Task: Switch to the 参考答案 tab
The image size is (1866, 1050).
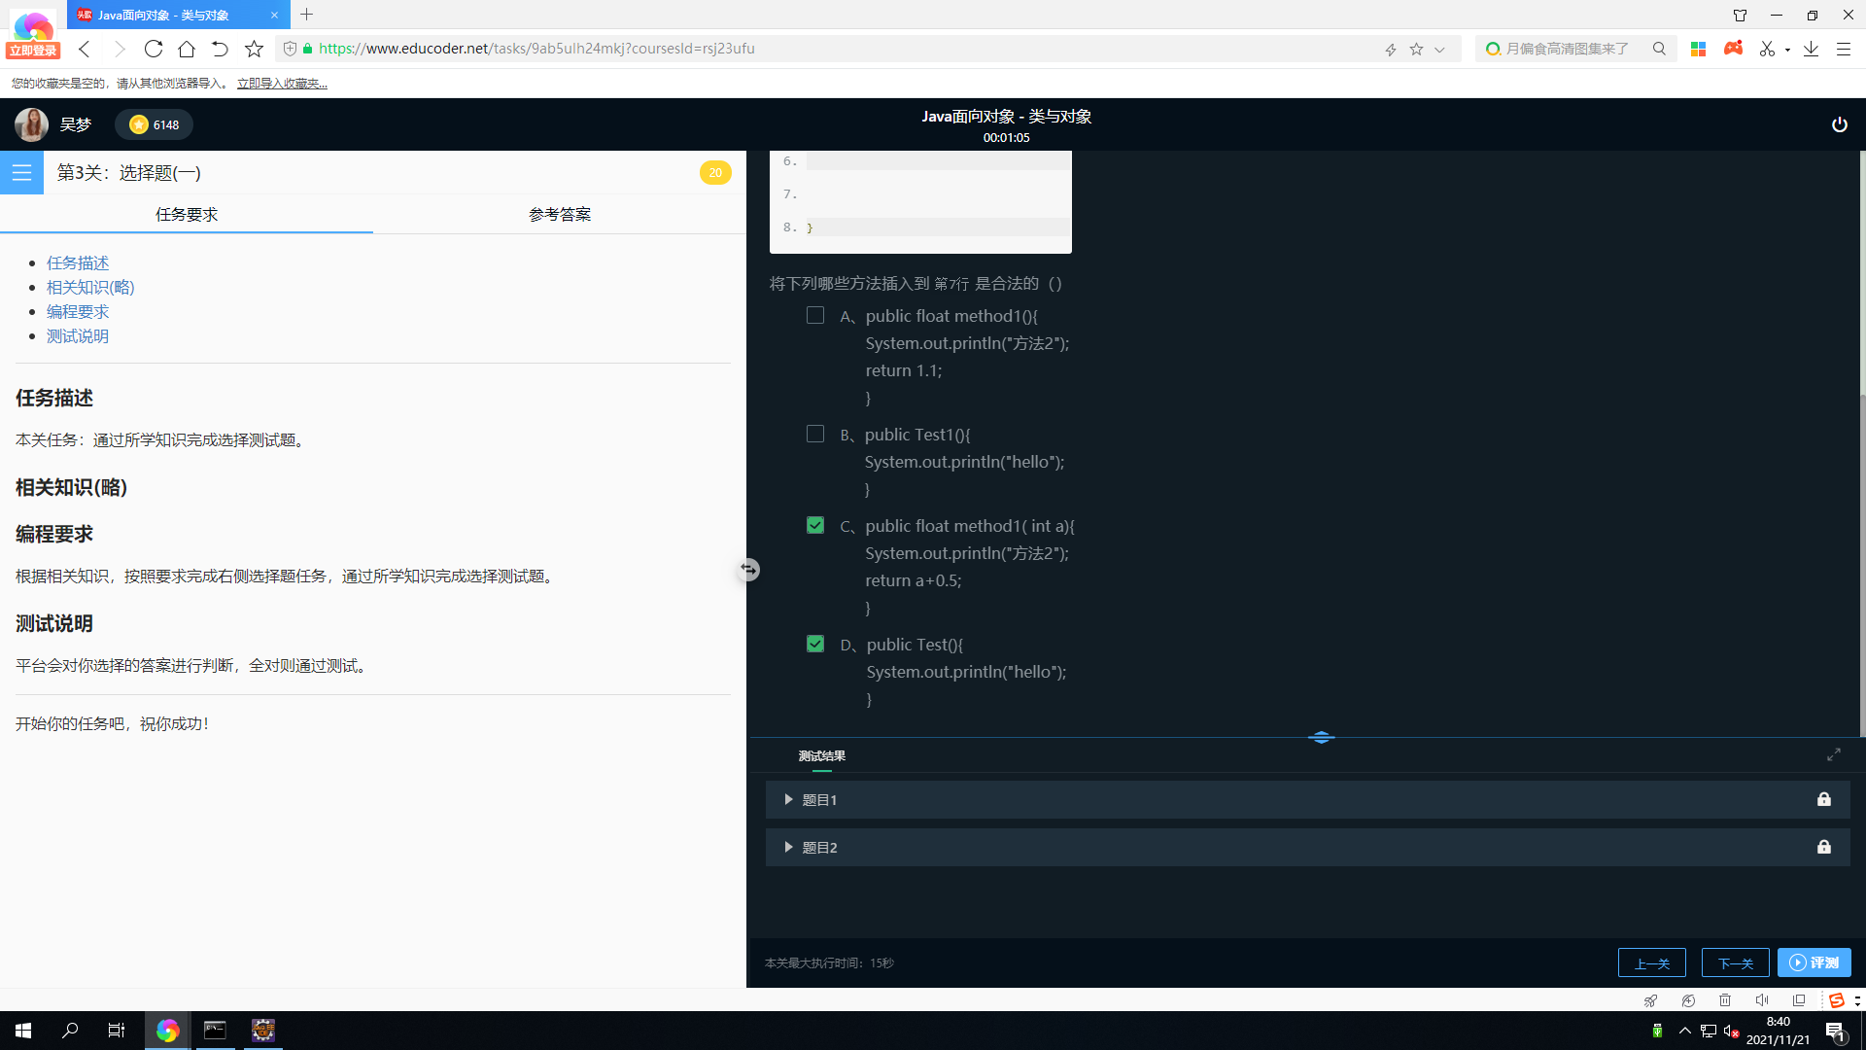Action: (x=559, y=214)
